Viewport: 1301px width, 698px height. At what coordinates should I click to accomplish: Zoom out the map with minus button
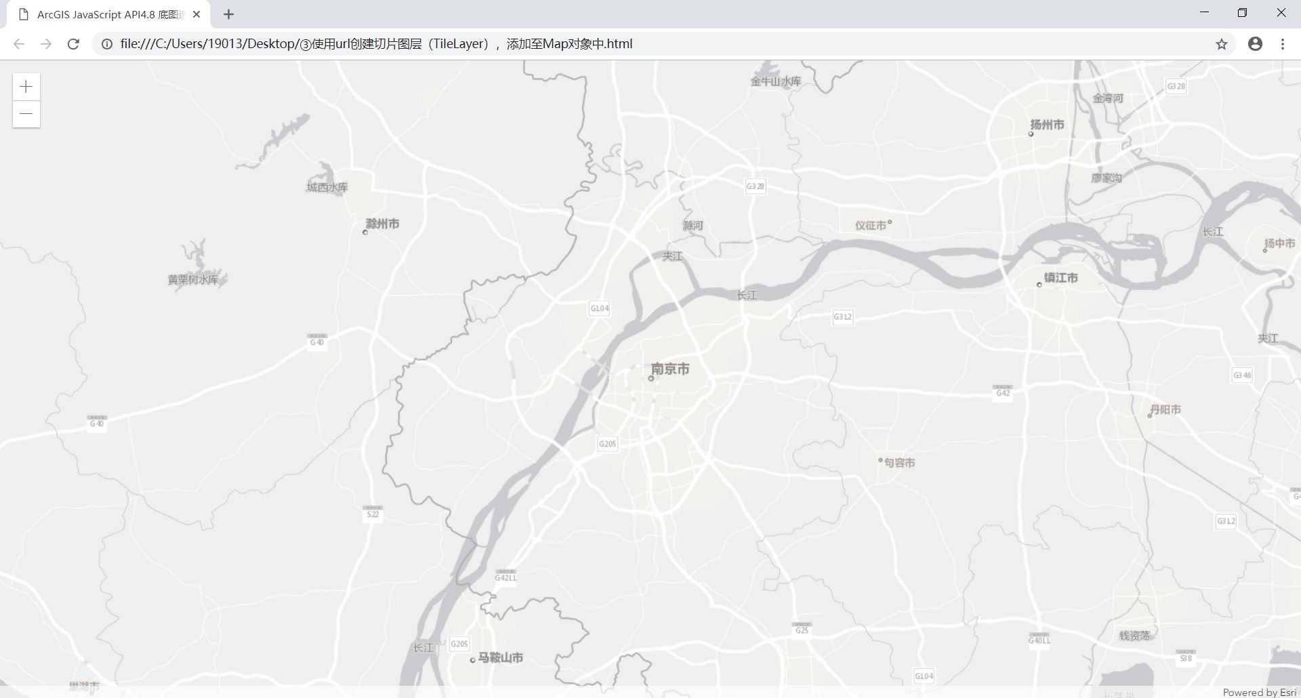click(26, 114)
